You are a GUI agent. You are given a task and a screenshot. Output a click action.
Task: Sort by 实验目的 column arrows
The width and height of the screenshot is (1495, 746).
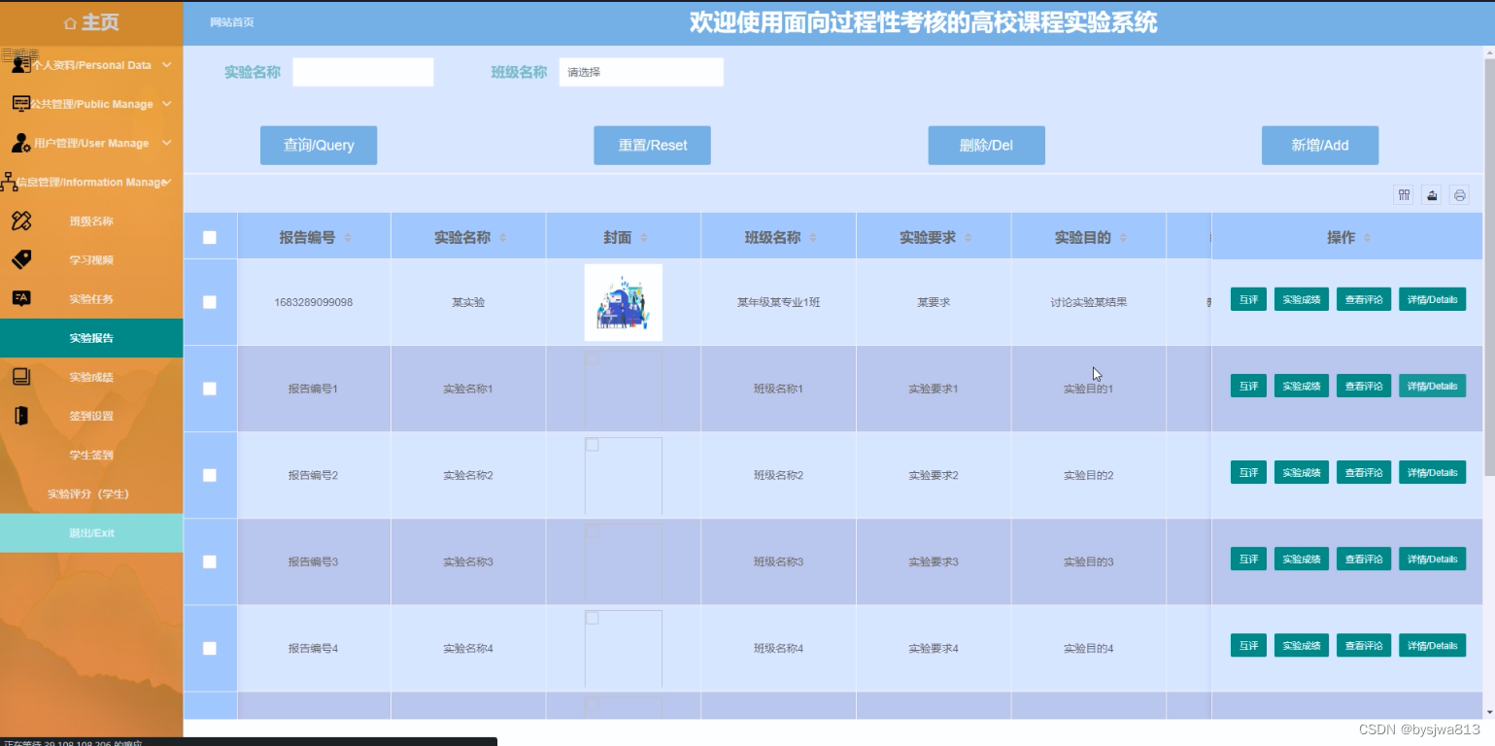(x=1123, y=238)
